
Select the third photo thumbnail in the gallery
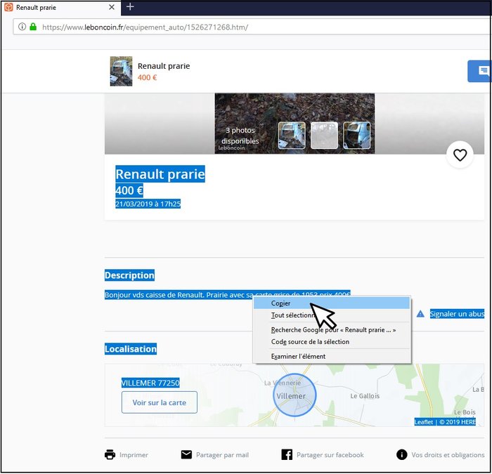[x=357, y=135]
